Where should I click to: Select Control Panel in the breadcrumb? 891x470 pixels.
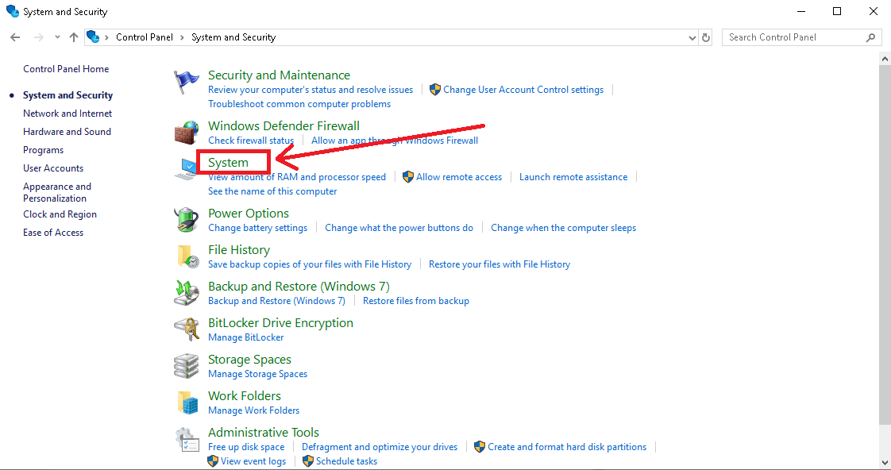click(145, 37)
